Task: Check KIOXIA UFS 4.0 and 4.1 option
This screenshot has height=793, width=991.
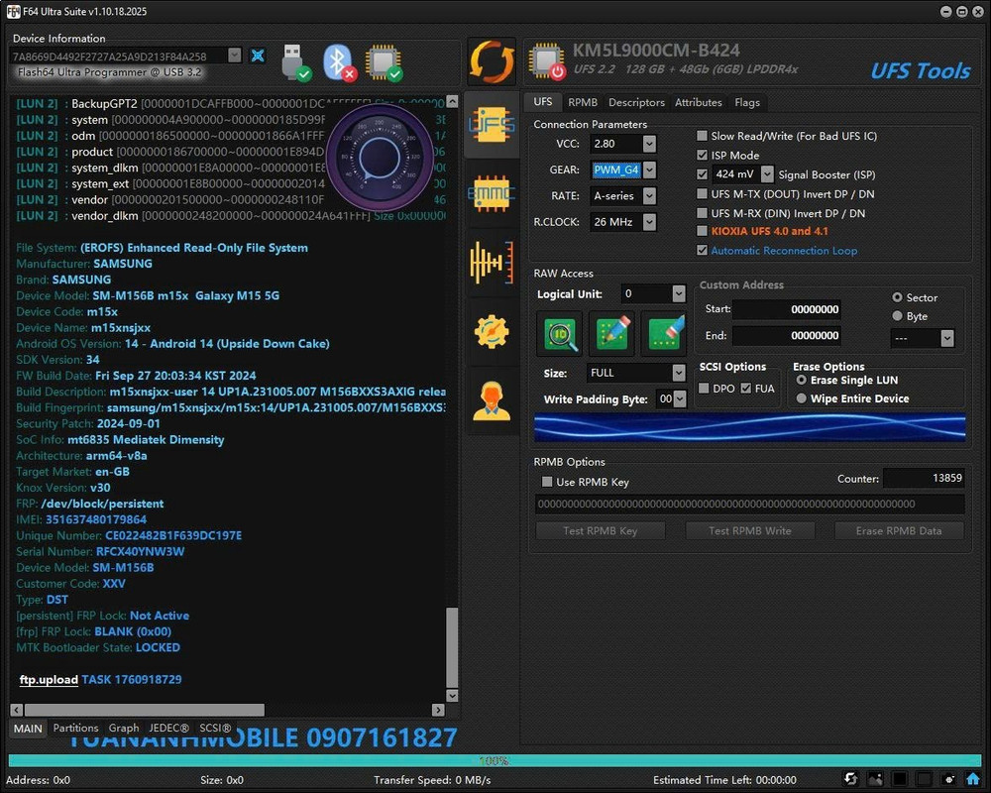Action: tap(702, 231)
